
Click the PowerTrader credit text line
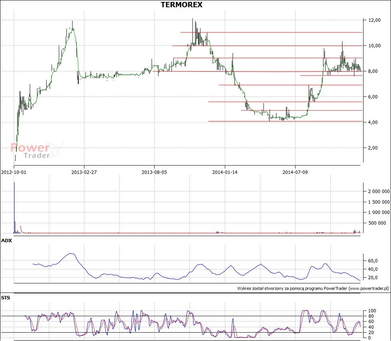pos(313,288)
